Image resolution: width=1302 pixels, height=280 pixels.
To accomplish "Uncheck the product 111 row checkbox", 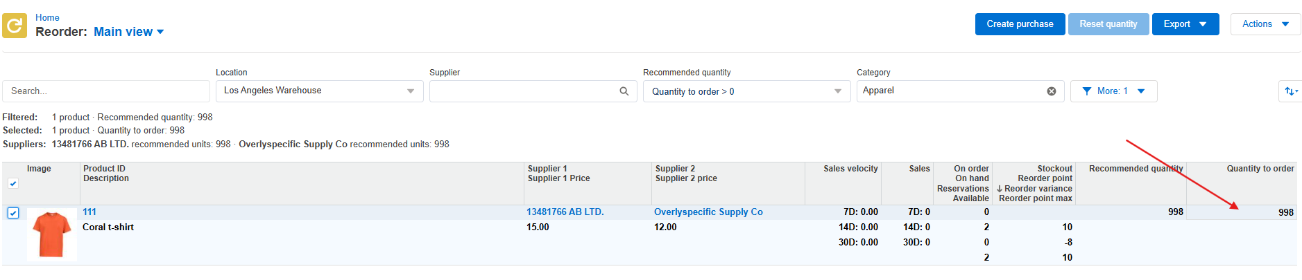I will 13,213.
